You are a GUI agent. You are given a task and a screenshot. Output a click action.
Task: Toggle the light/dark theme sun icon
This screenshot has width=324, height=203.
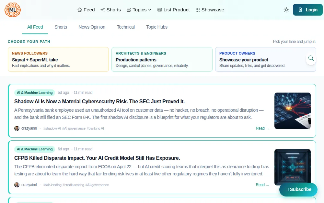(286, 10)
